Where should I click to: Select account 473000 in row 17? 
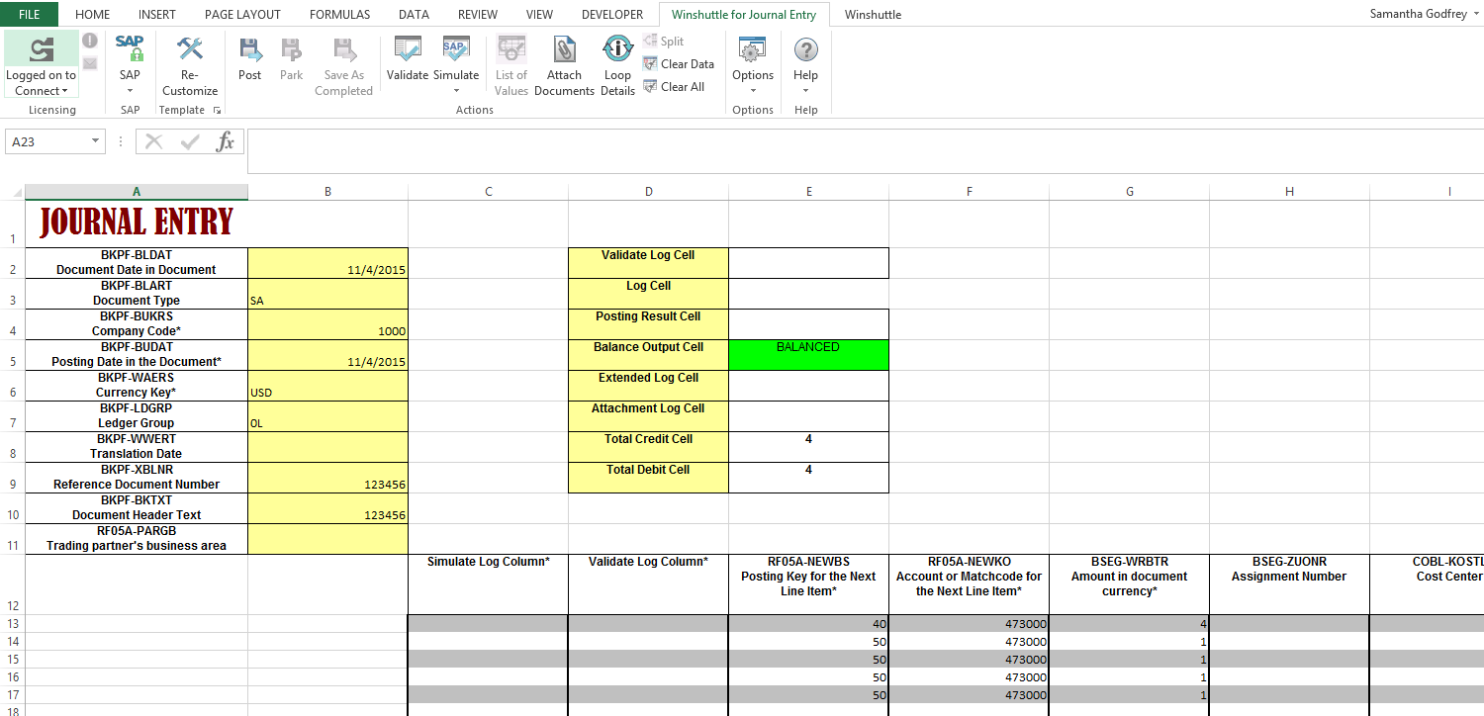[x=969, y=694]
